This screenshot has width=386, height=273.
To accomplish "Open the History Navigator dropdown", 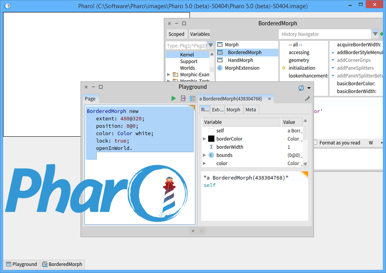I will (x=375, y=34).
